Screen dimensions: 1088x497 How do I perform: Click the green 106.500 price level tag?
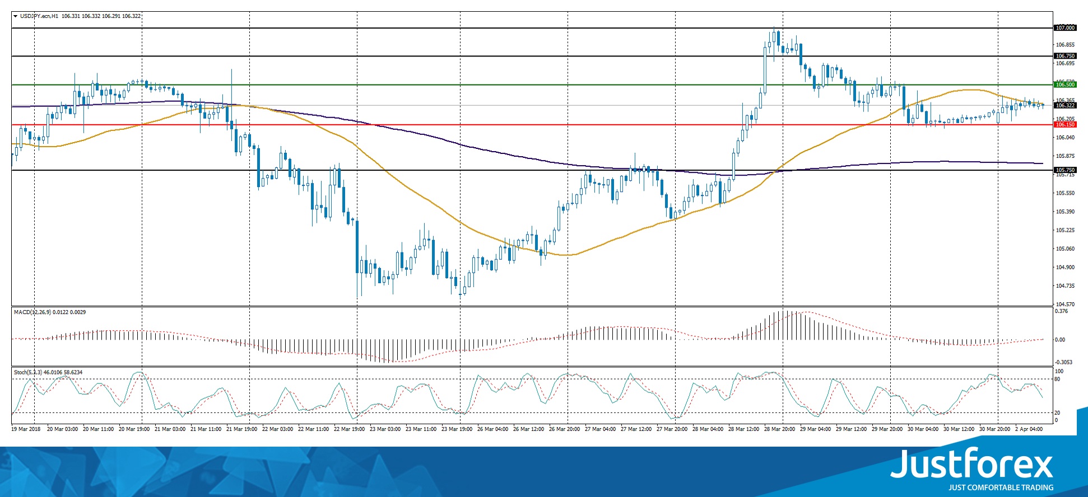coord(1065,85)
